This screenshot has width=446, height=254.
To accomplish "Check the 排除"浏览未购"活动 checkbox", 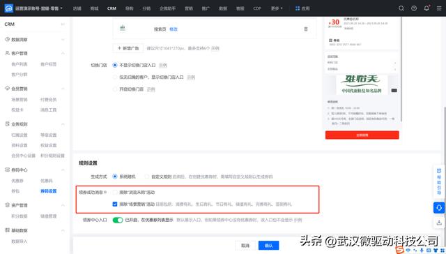I will (115, 192).
